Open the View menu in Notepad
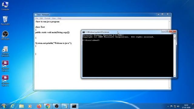The height and width of the screenshot is (109, 194). pyautogui.click(x=54, y=18)
